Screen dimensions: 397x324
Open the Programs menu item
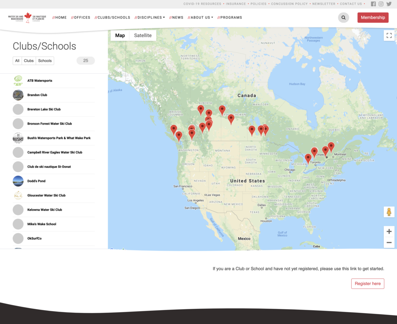pos(230,17)
